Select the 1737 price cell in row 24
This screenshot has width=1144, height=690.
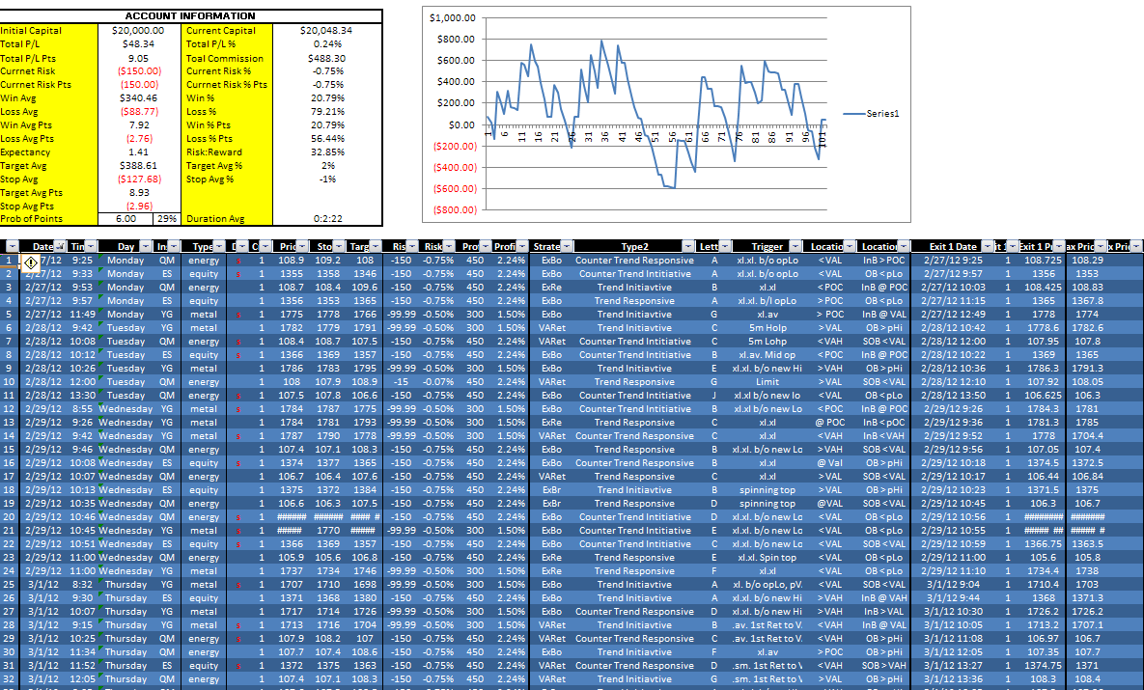[x=292, y=571]
